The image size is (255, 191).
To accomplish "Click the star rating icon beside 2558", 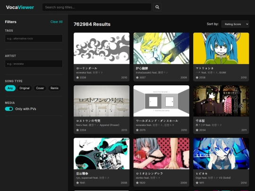I will tap(197, 77).
